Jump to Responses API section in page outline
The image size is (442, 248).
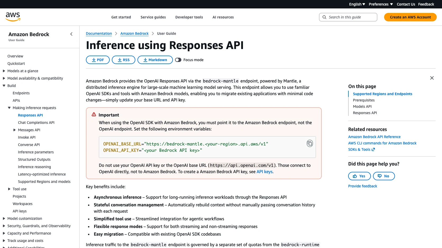[x=365, y=113]
